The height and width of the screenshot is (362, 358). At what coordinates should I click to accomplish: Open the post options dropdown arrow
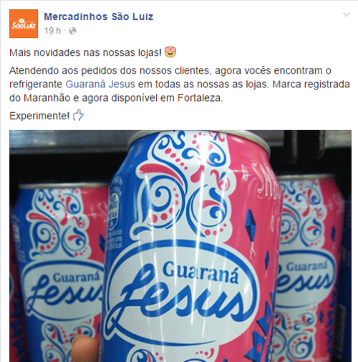point(347,15)
